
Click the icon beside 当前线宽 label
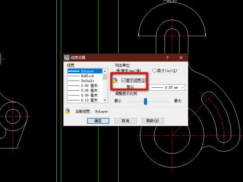click(68, 111)
